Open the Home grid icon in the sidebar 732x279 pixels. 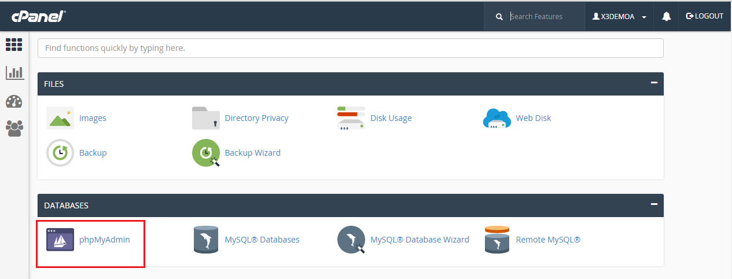click(x=14, y=45)
